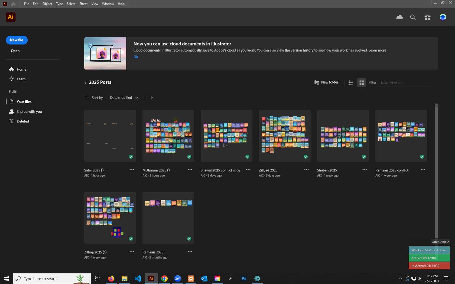The width and height of the screenshot is (455, 284).
Task: Open more options for Ramzan 2025
Action: [190, 252]
